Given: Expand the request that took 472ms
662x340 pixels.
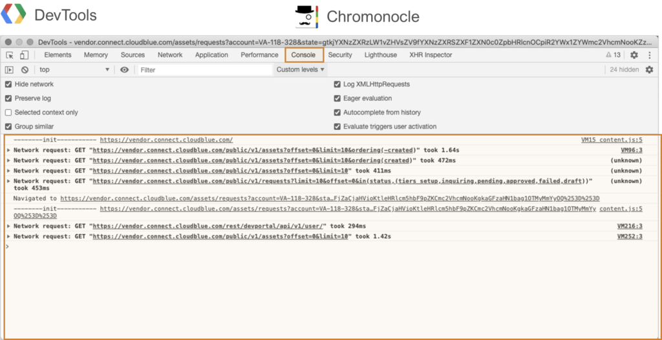Looking at the screenshot, I should [8, 160].
